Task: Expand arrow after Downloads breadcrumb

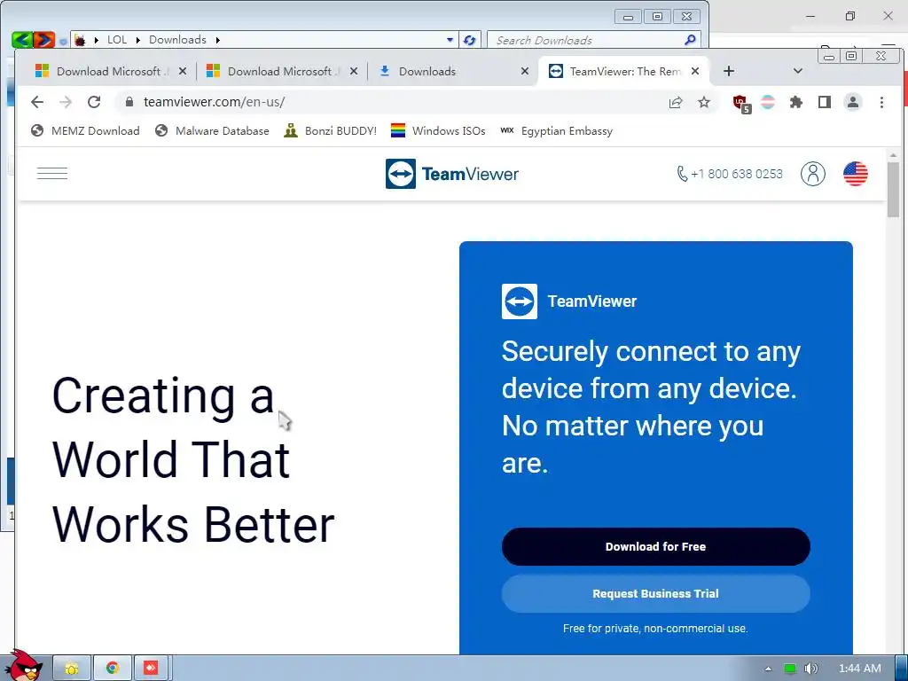Action: 218,40
